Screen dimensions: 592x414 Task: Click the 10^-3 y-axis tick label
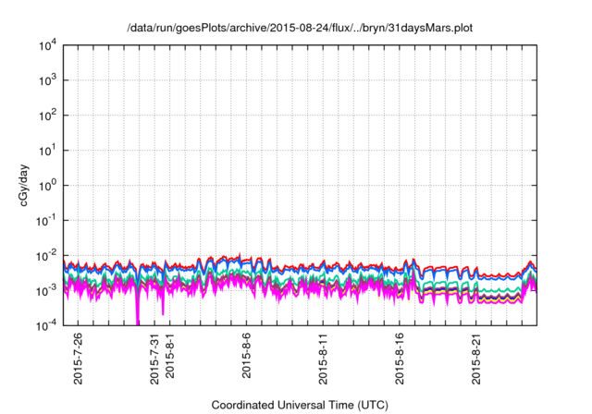click(46, 291)
